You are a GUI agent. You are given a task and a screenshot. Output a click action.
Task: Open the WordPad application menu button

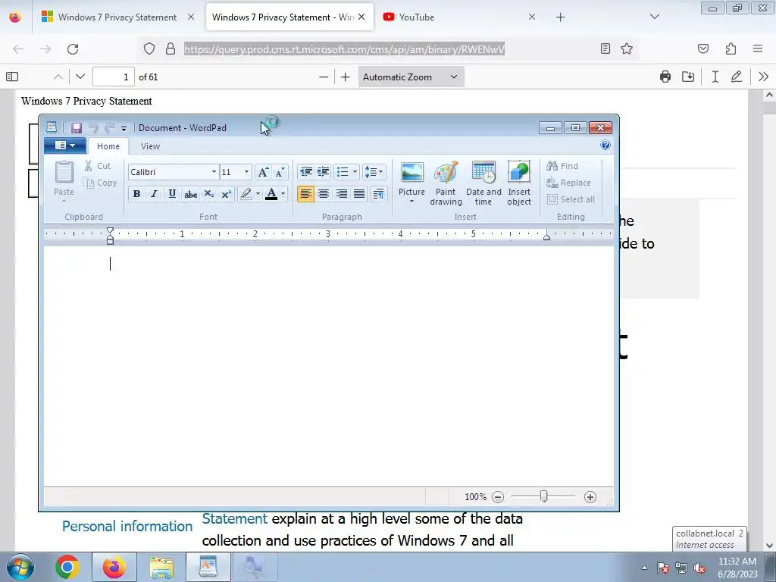pos(65,145)
